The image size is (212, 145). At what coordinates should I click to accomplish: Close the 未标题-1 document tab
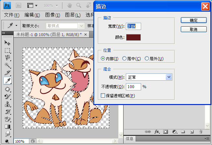pyautogui.click(x=86, y=34)
